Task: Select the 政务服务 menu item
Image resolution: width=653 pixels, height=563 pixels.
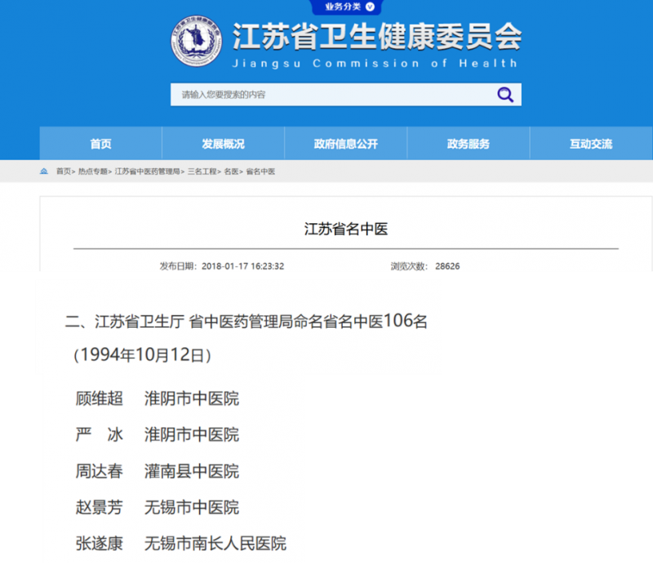Action: [x=468, y=144]
